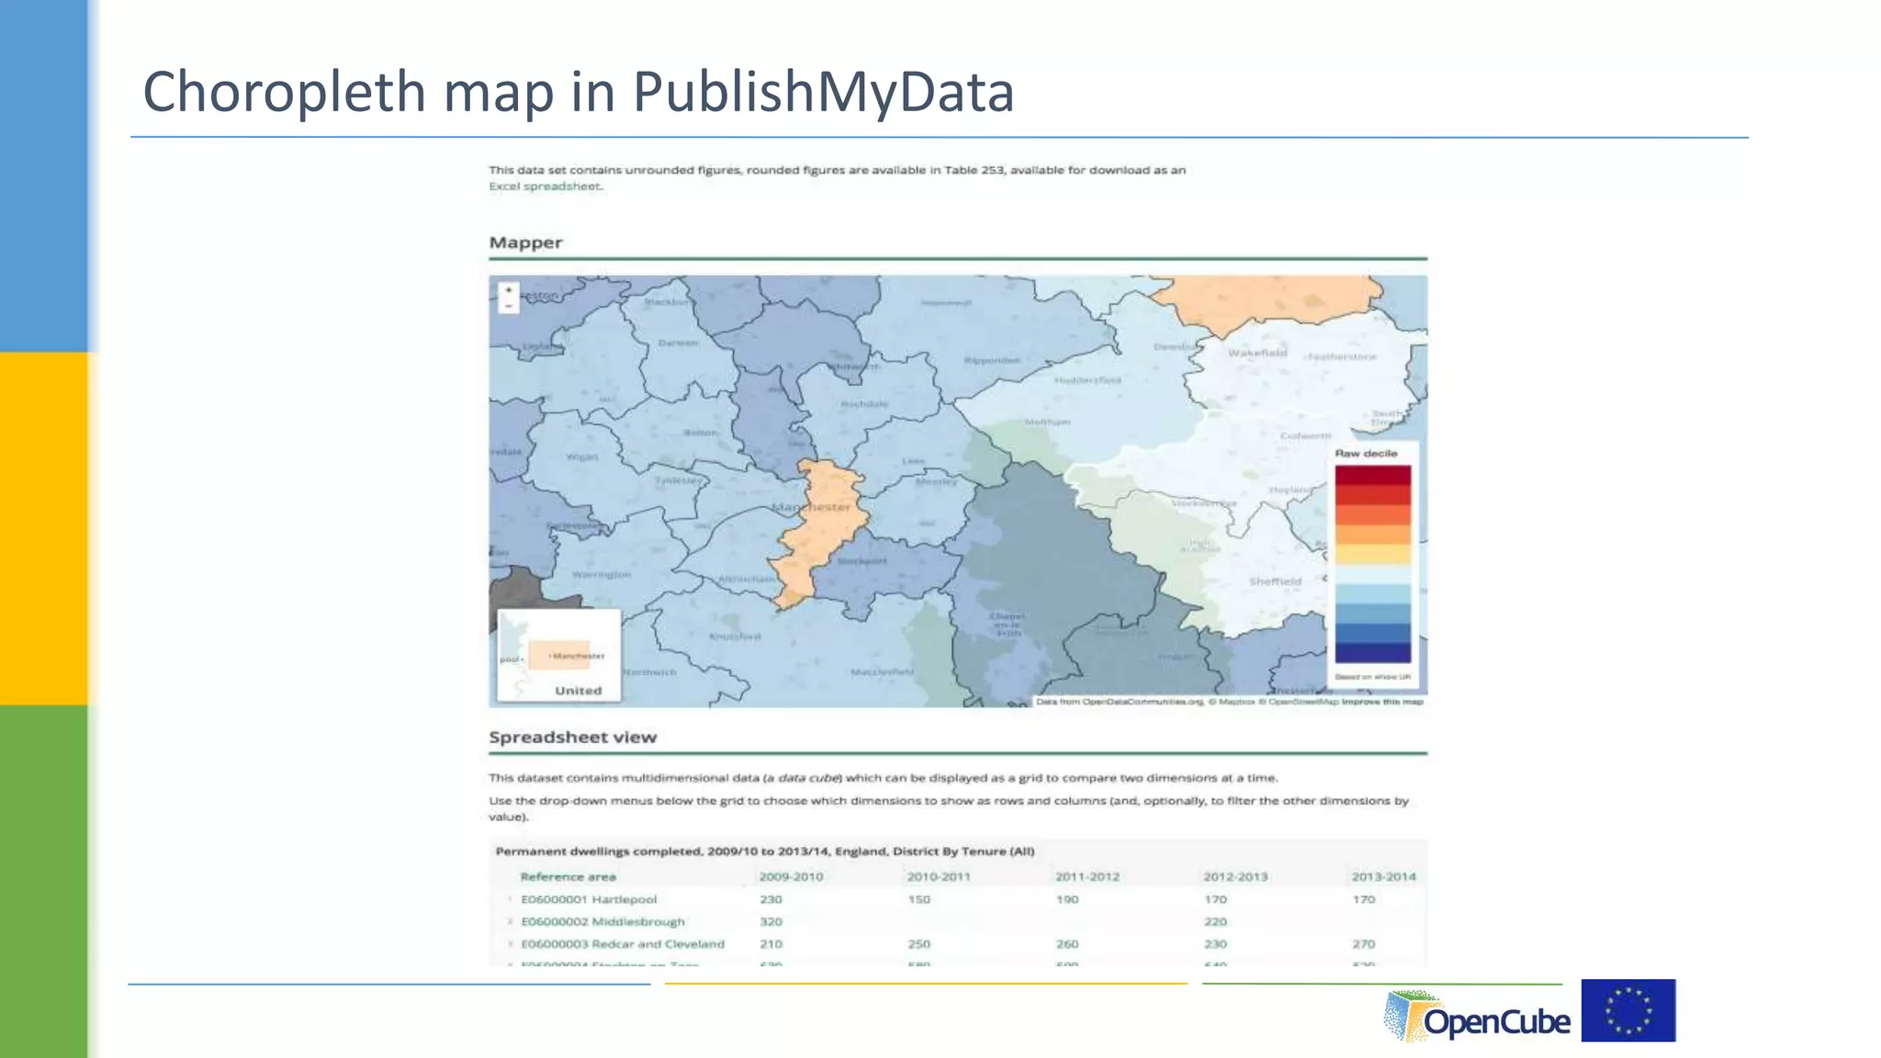Click the Sheffield label on map
Screen dimensions: 1881x1058
click(1275, 581)
